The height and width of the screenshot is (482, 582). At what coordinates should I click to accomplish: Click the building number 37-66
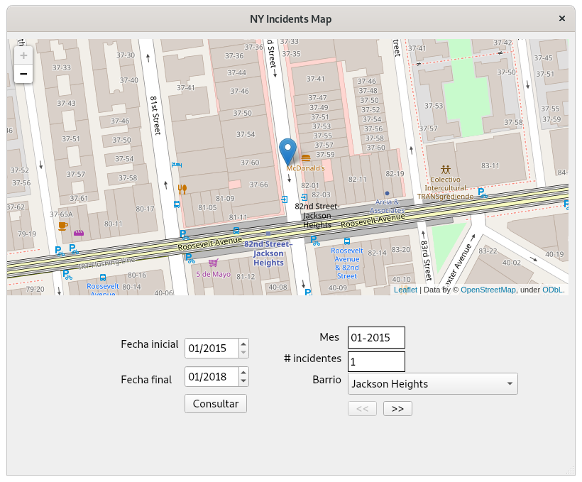point(259,185)
